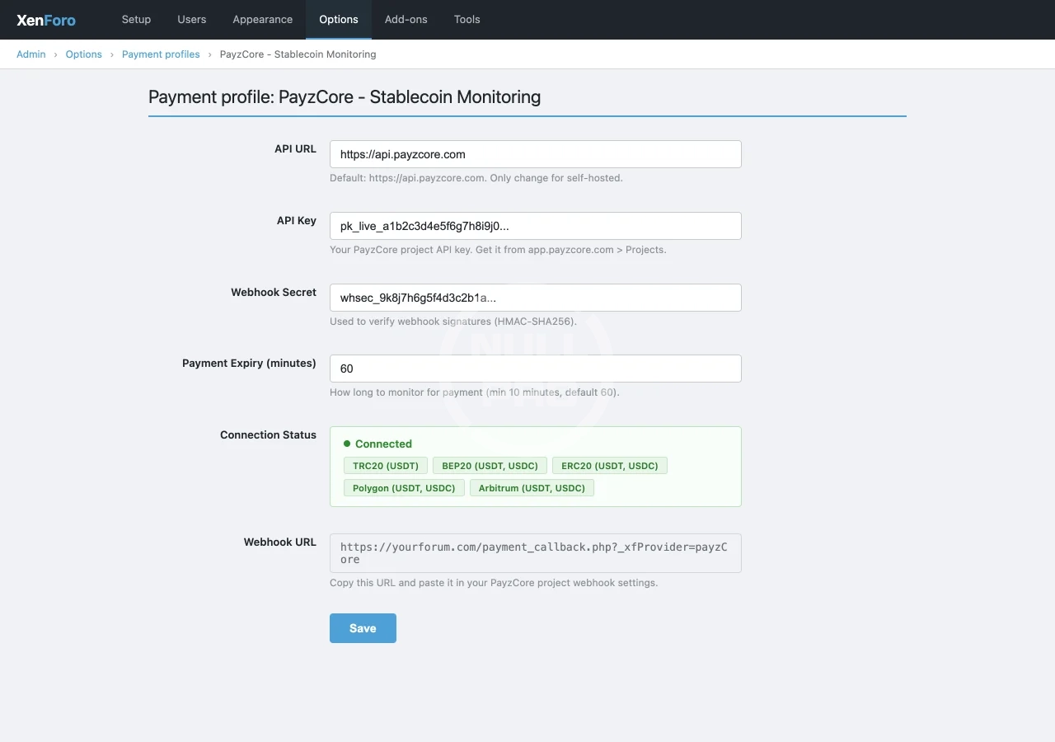Click the green Connected status indicator
The width and height of the screenshot is (1055, 742).
[377, 444]
